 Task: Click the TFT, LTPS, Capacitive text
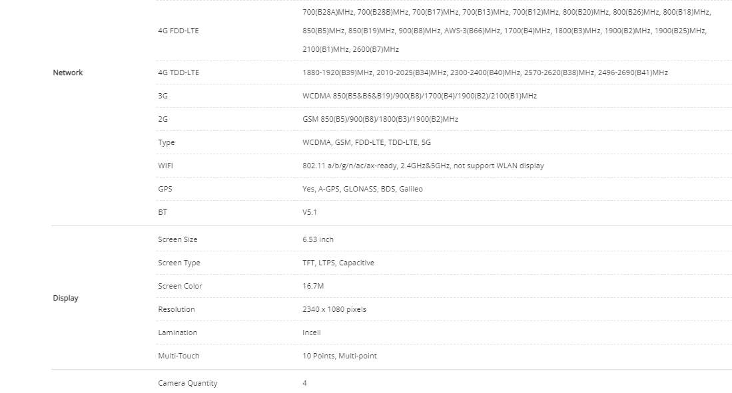click(x=338, y=263)
